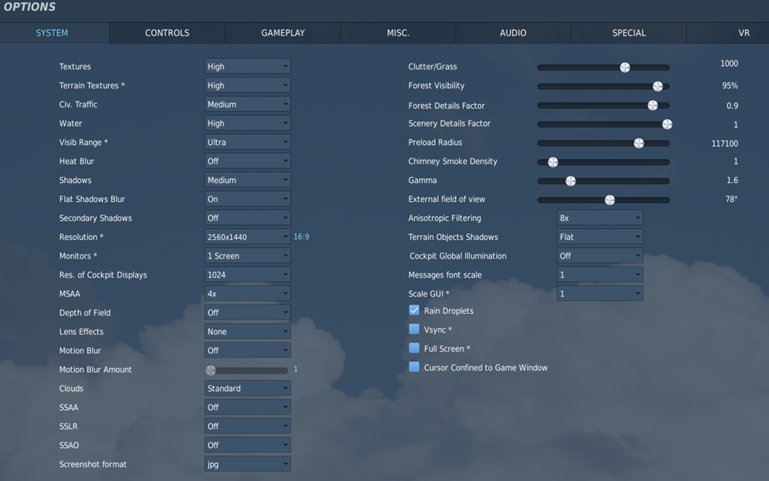Screen dimensions: 769x481
Task: Switch to the VR tab
Action: click(x=728, y=33)
